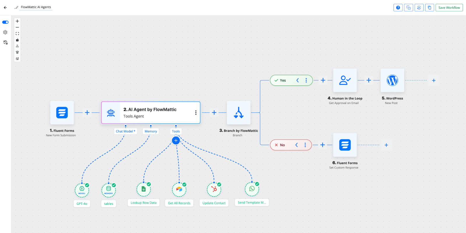The width and height of the screenshot is (466, 233).
Task: Click the Airtable Get All Records icon
Action: [x=179, y=190]
